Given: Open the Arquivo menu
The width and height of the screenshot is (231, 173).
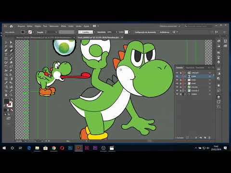Looking at the screenshot, I should (21, 26).
